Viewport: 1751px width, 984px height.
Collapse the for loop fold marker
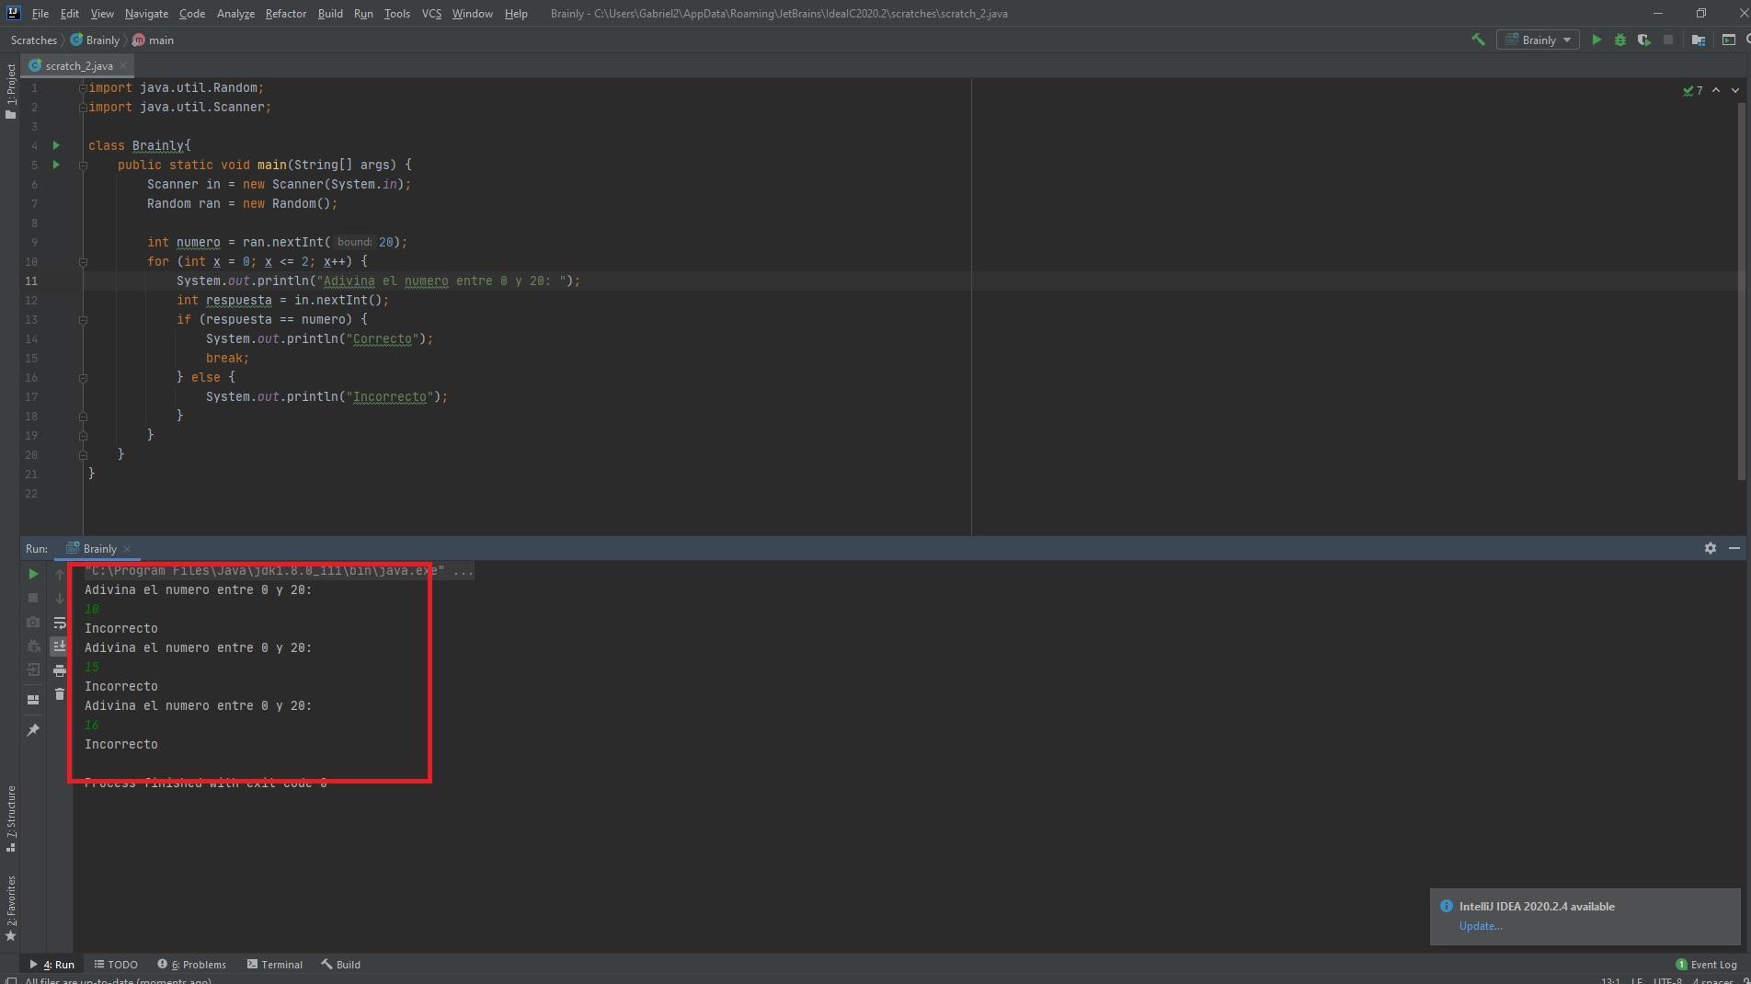coord(83,262)
